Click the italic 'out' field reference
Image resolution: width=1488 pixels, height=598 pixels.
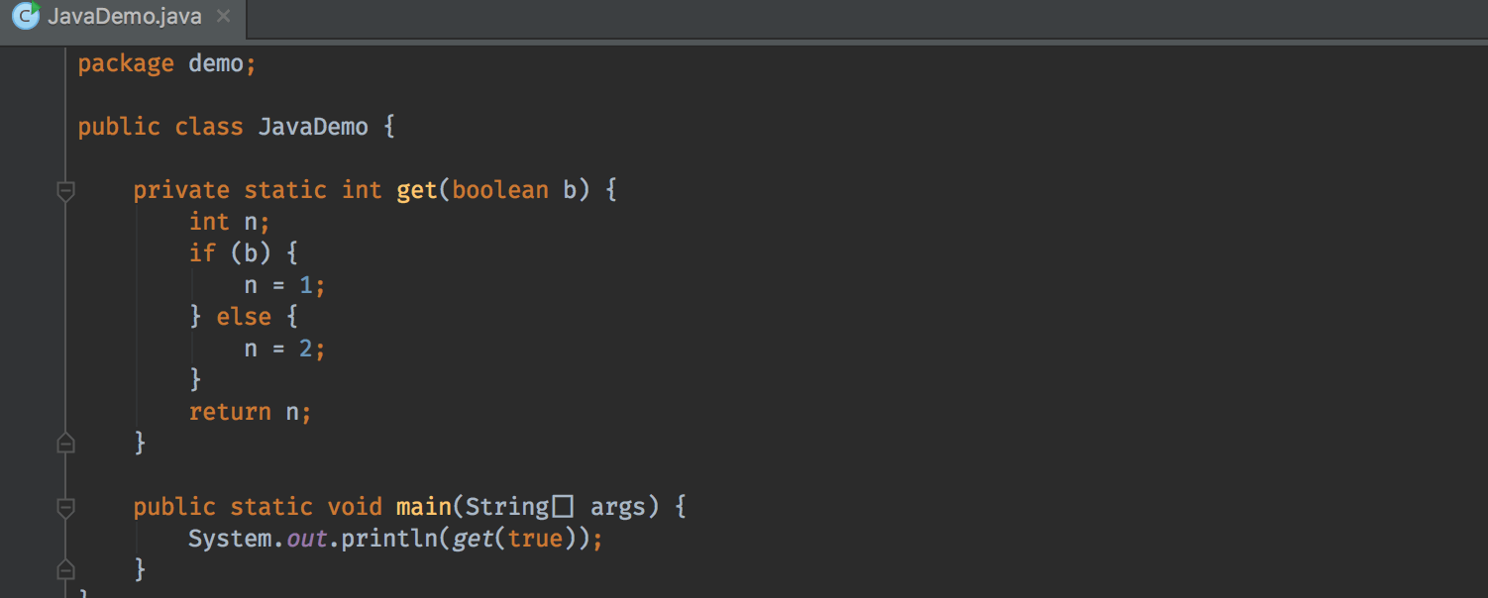[306, 540]
